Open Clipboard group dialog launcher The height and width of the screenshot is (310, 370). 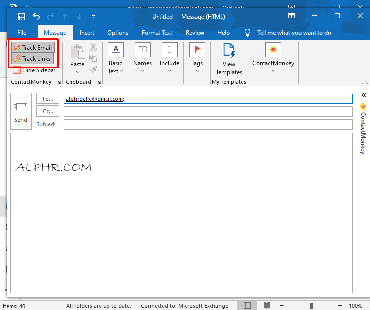(x=99, y=82)
